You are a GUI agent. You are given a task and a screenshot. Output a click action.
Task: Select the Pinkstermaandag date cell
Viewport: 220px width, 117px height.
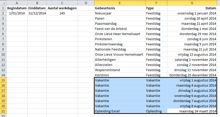[x=192, y=44]
